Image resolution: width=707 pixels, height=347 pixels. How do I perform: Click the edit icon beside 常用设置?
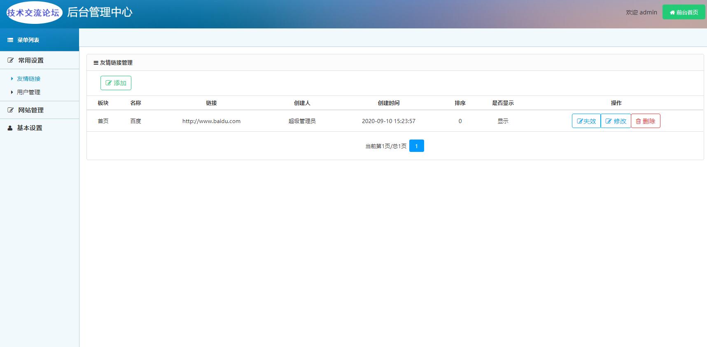click(11, 60)
